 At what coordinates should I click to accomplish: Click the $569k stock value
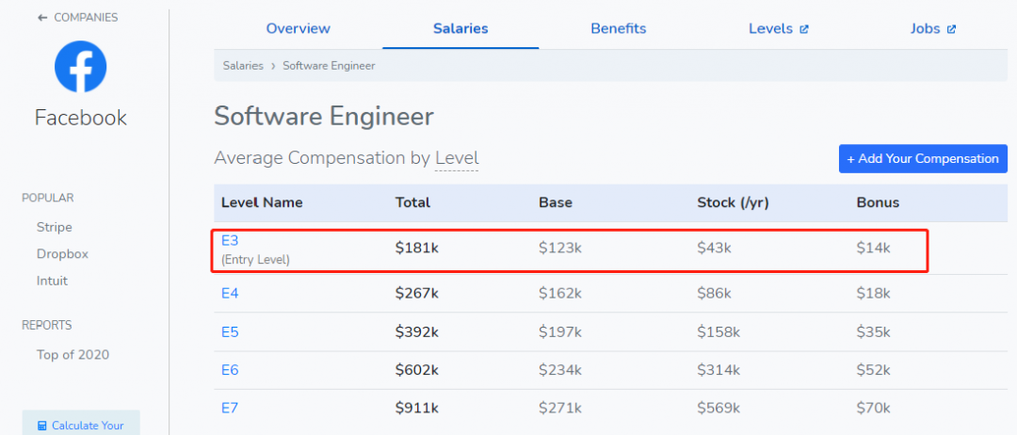[x=718, y=409]
